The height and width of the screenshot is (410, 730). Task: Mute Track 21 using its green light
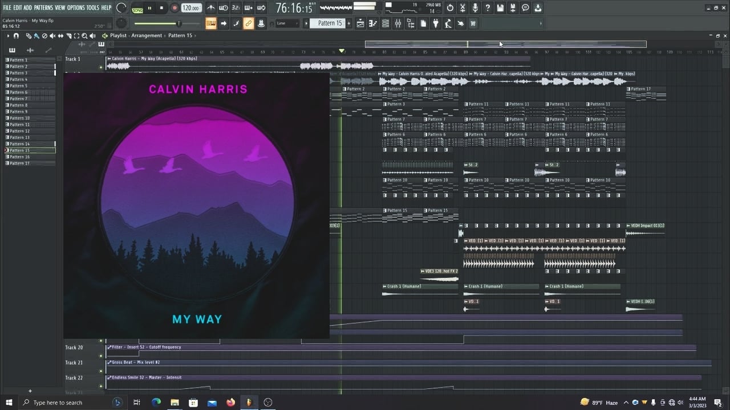click(101, 371)
